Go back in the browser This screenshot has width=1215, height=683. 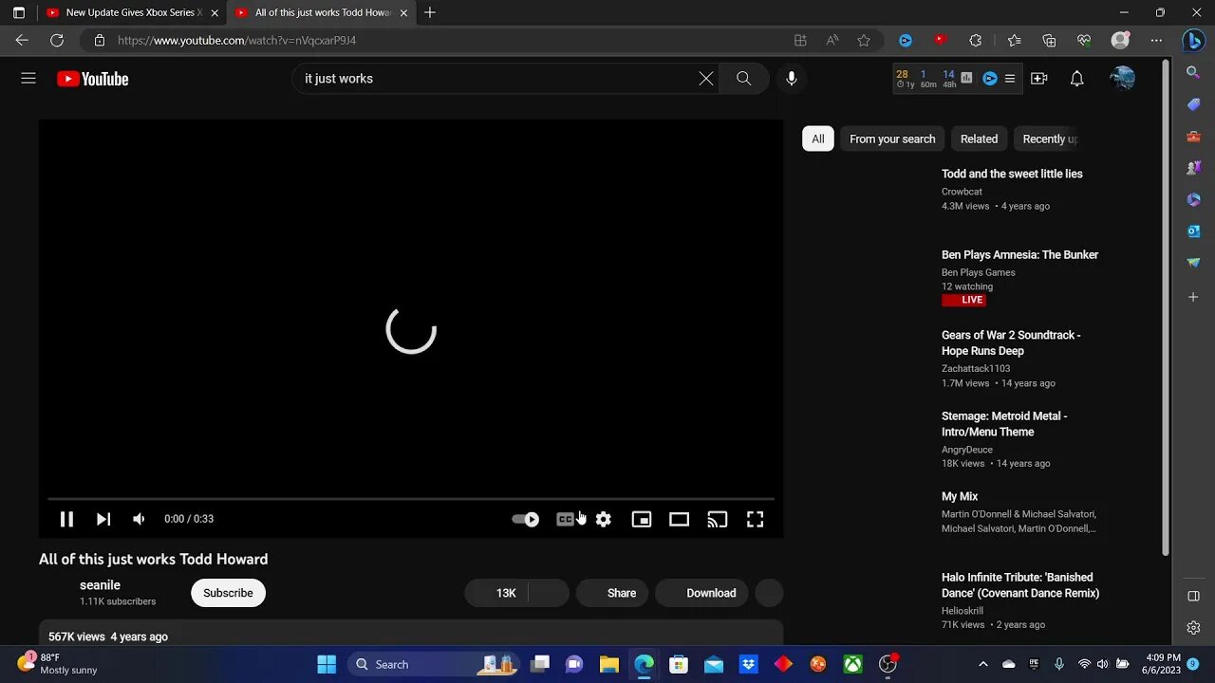pos(22,40)
